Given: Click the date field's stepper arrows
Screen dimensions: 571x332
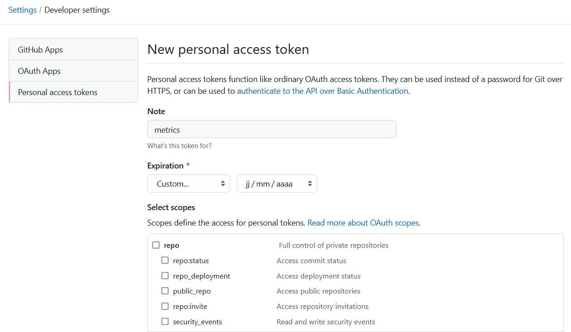Looking at the screenshot, I should pyautogui.click(x=309, y=183).
